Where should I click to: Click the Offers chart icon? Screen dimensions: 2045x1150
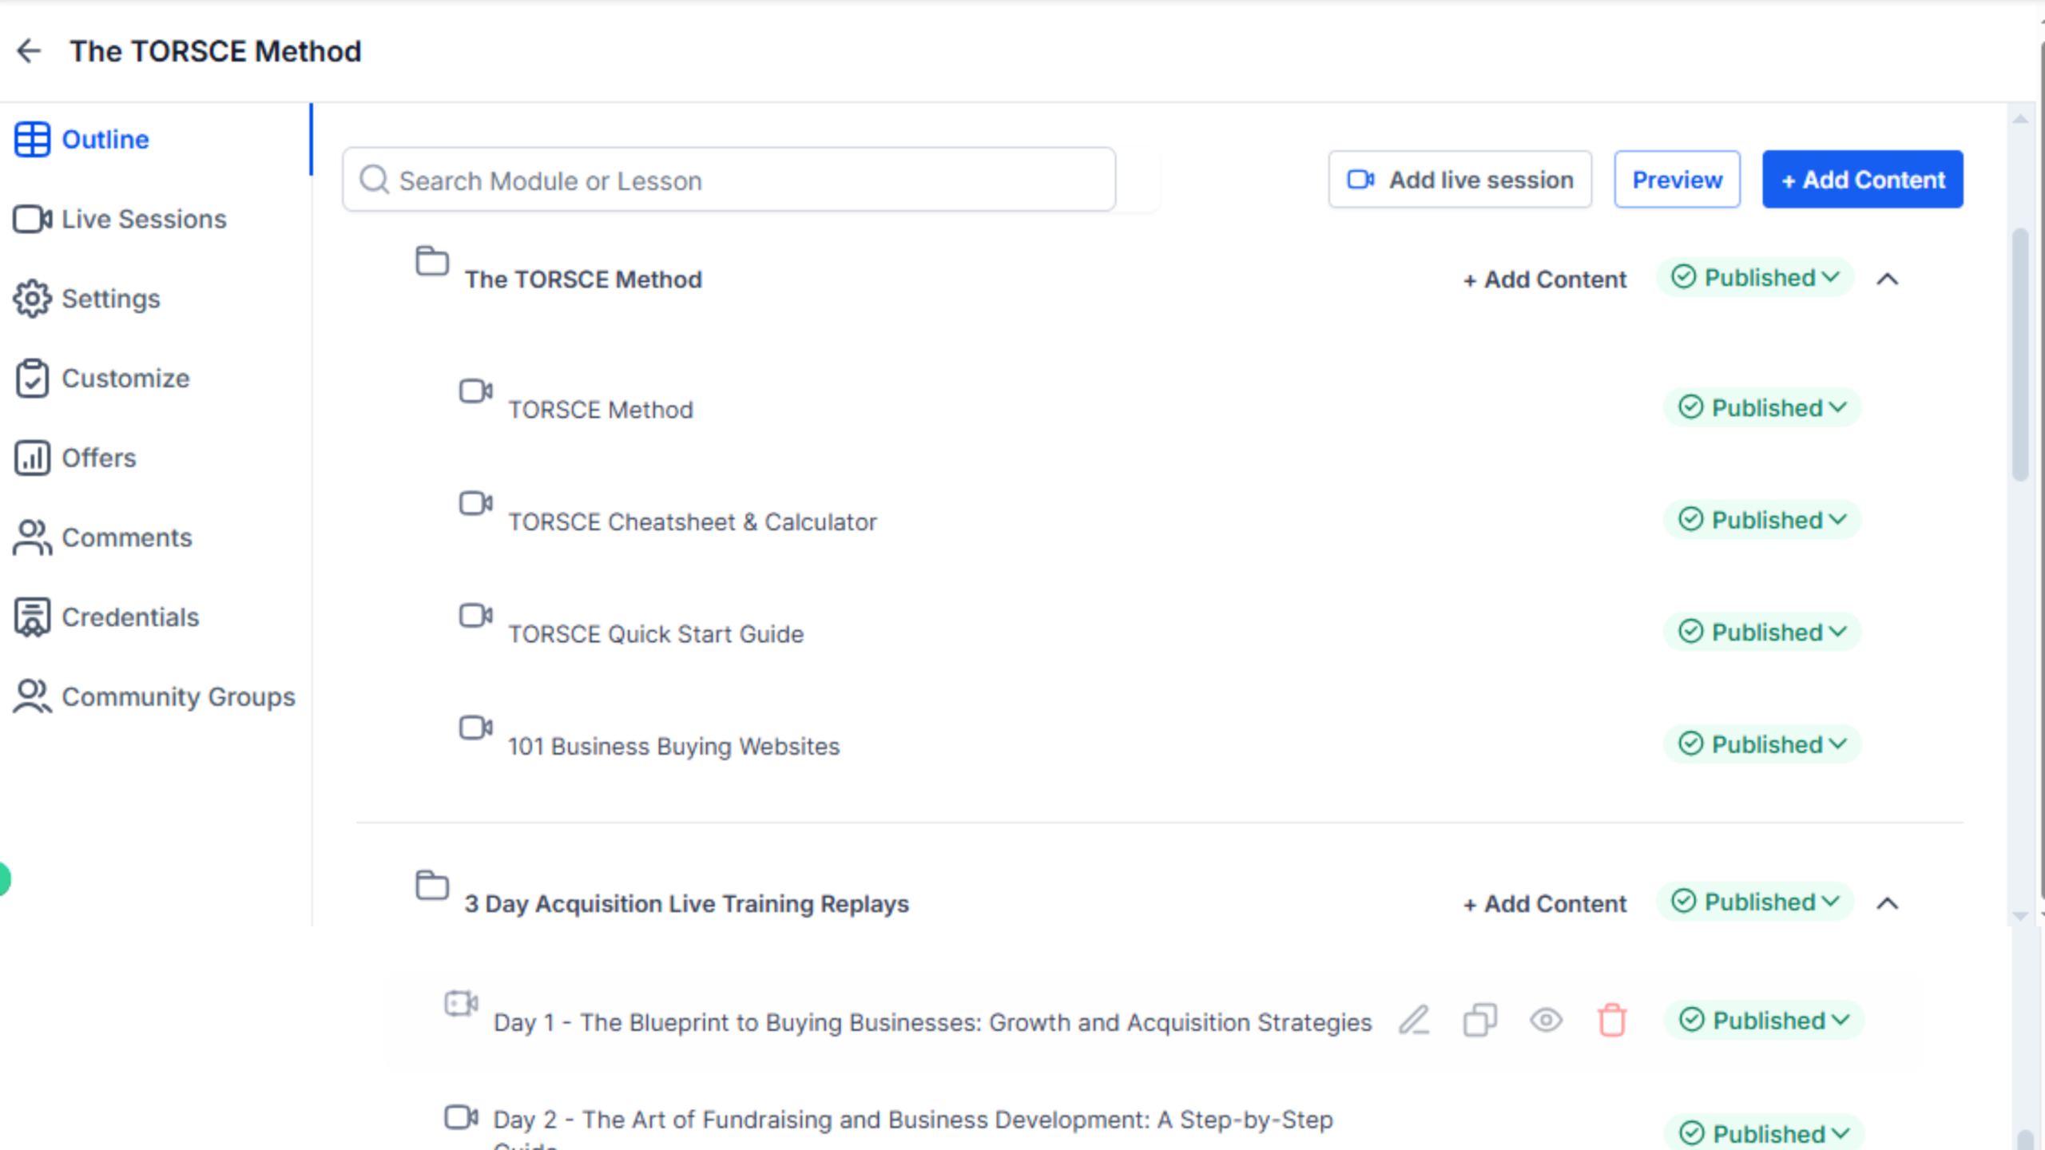tap(32, 458)
